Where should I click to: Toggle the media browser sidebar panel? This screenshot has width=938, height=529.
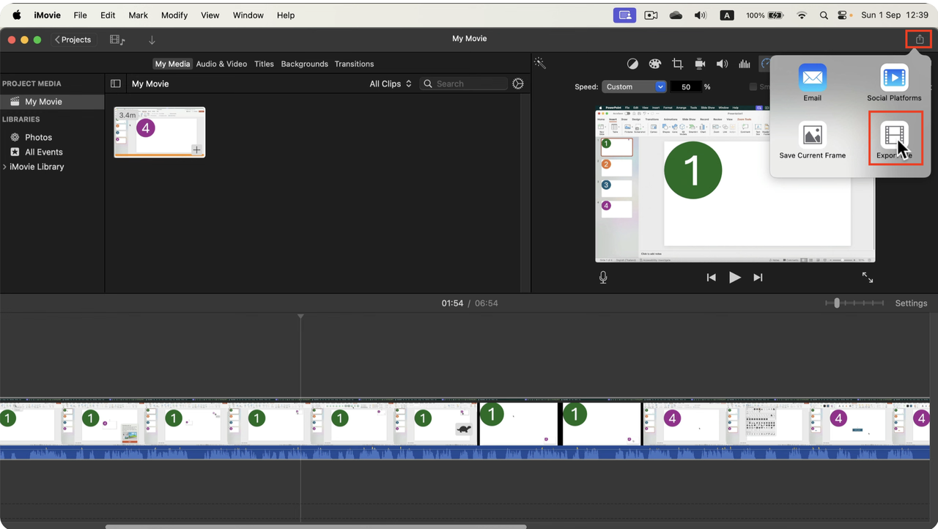coord(115,83)
